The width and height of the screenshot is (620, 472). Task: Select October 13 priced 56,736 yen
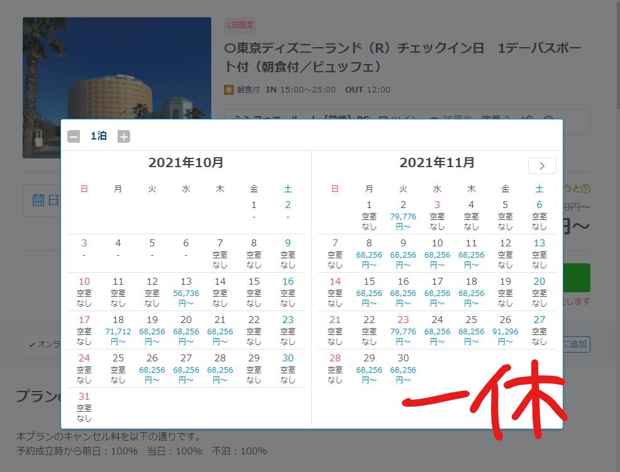pyautogui.click(x=186, y=292)
